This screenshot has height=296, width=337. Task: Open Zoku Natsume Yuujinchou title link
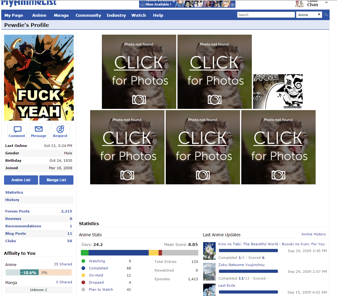(x=241, y=265)
